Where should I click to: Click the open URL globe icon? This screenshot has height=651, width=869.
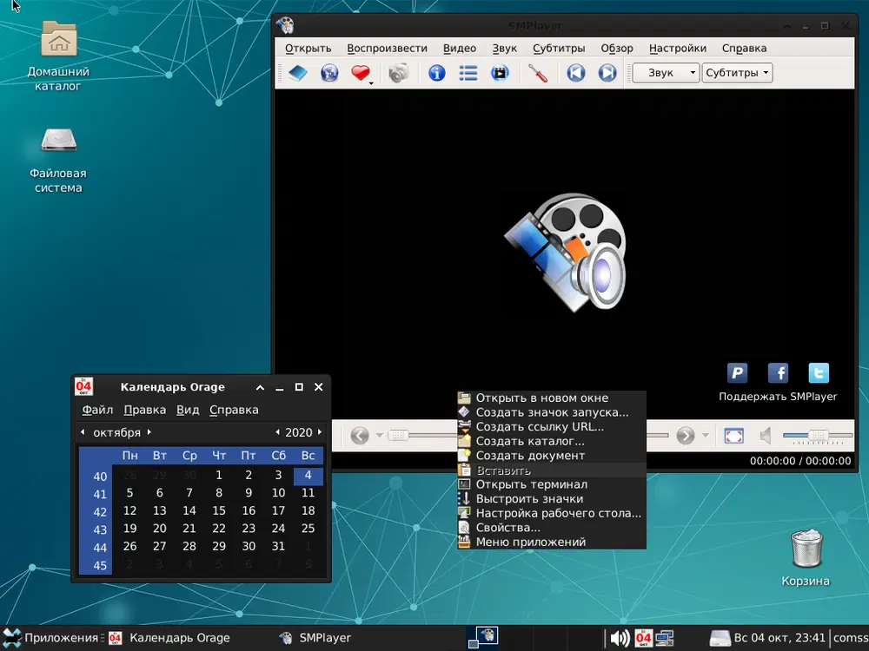click(x=329, y=74)
